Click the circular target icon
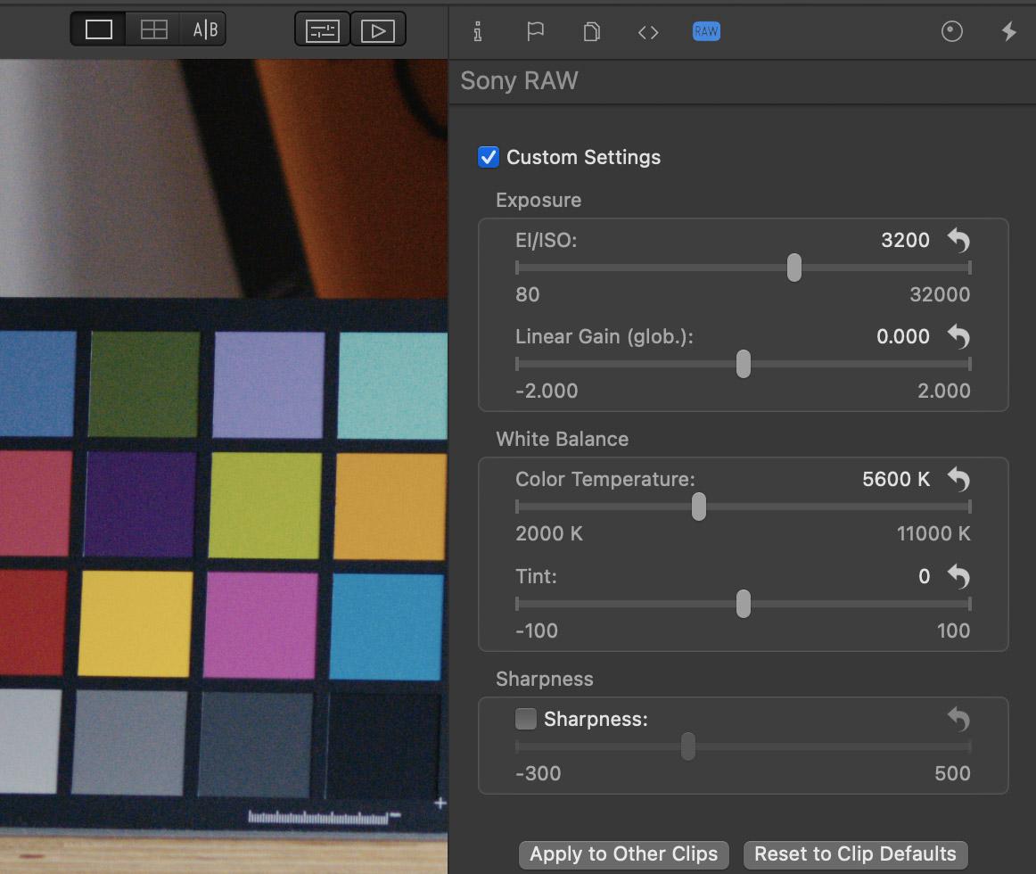 [x=951, y=31]
